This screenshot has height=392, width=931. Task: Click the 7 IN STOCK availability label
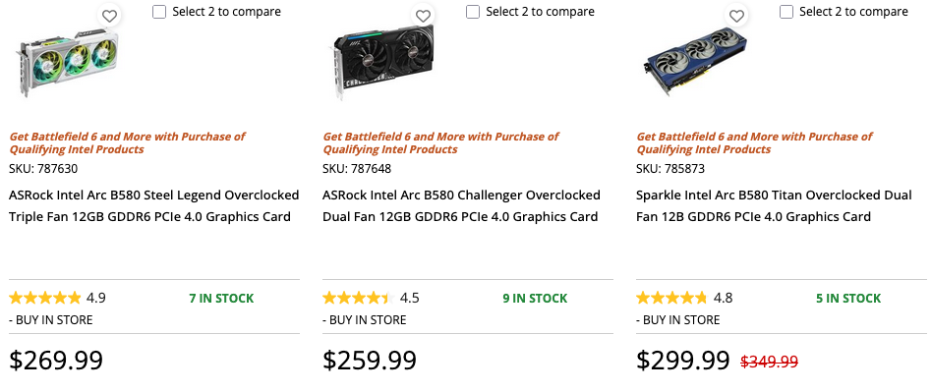(221, 299)
